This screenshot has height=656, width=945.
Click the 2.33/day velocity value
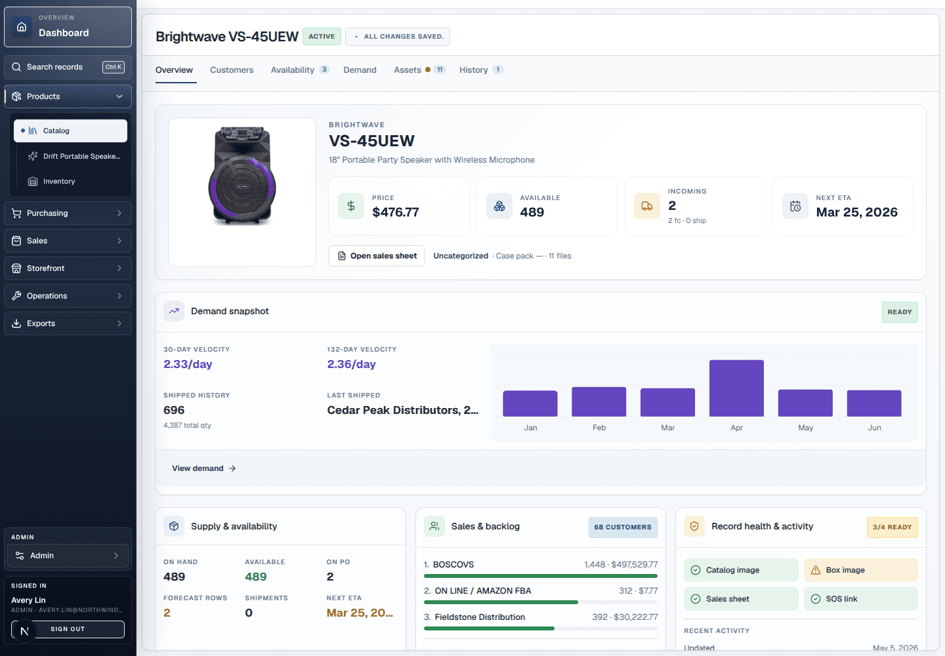(x=188, y=364)
